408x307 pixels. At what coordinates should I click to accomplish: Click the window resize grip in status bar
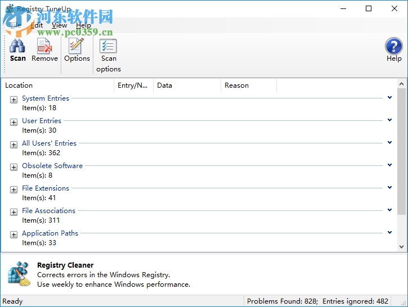pyautogui.click(x=403, y=303)
